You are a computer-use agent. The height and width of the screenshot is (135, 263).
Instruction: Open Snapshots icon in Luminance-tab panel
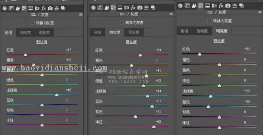pyautogui.click(x=241, y=6)
